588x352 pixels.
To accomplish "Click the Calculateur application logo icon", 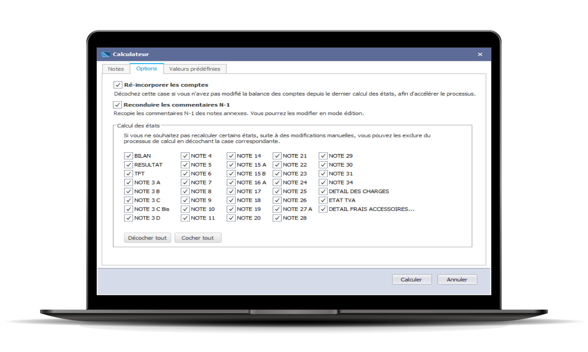I will 106,54.
